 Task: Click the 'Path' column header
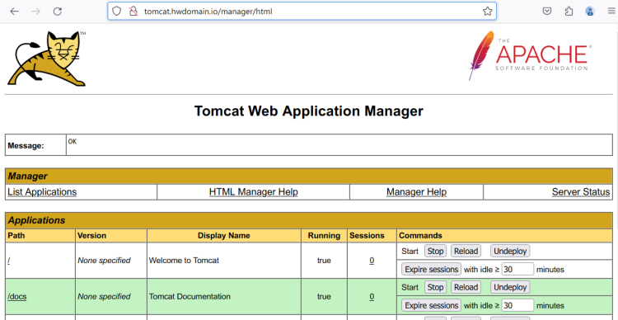point(16,236)
